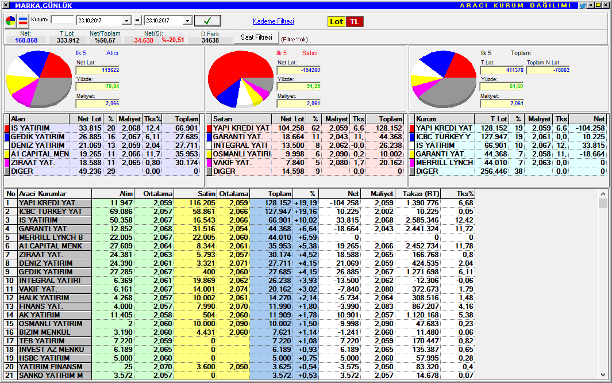Select the Satıcı Net Lot field -154260

click(x=299, y=70)
